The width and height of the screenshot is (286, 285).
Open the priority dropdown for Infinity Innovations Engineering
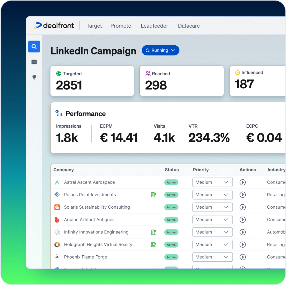(x=213, y=232)
